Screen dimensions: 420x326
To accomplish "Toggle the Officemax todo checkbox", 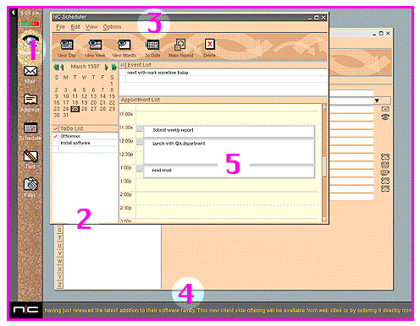I will 55,136.
